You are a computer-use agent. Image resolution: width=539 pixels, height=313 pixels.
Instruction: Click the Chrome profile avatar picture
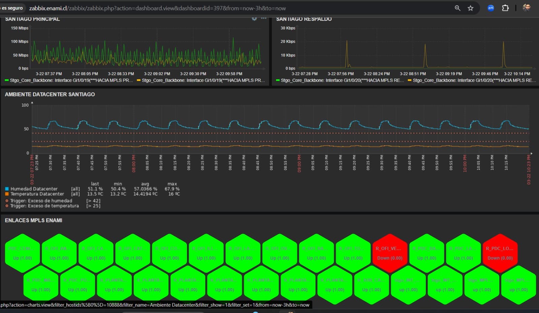pos(526,8)
